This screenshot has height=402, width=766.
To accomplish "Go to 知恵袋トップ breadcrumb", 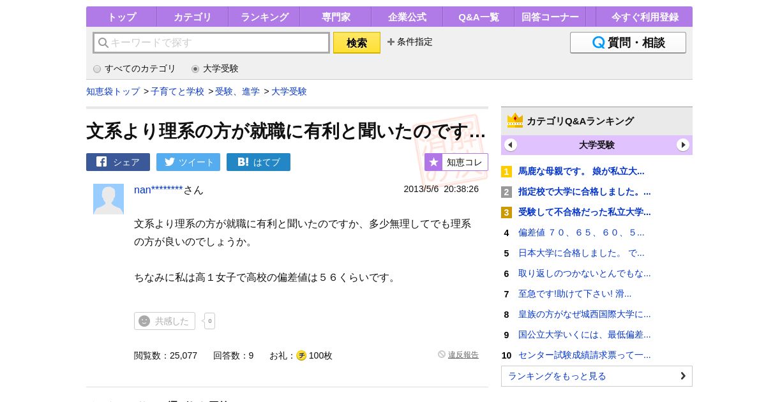I will 113,91.
